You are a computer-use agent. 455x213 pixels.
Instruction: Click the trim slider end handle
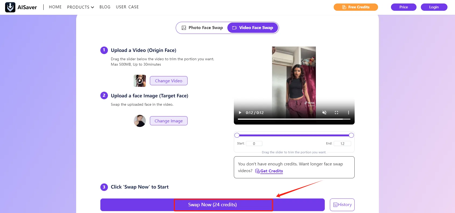351,135
